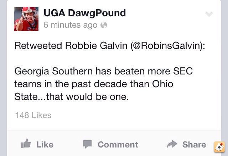Tap the speech bubble Comment icon
The height and width of the screenshot is (156, 228).
point(87,144)
